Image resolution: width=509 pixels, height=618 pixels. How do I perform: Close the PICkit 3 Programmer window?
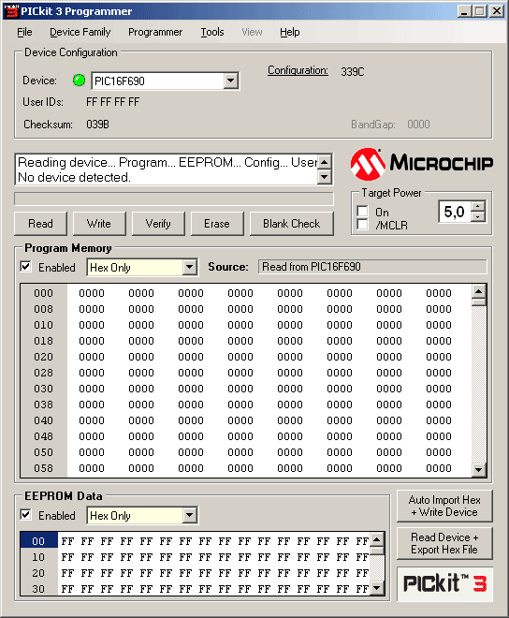point(497,11)
